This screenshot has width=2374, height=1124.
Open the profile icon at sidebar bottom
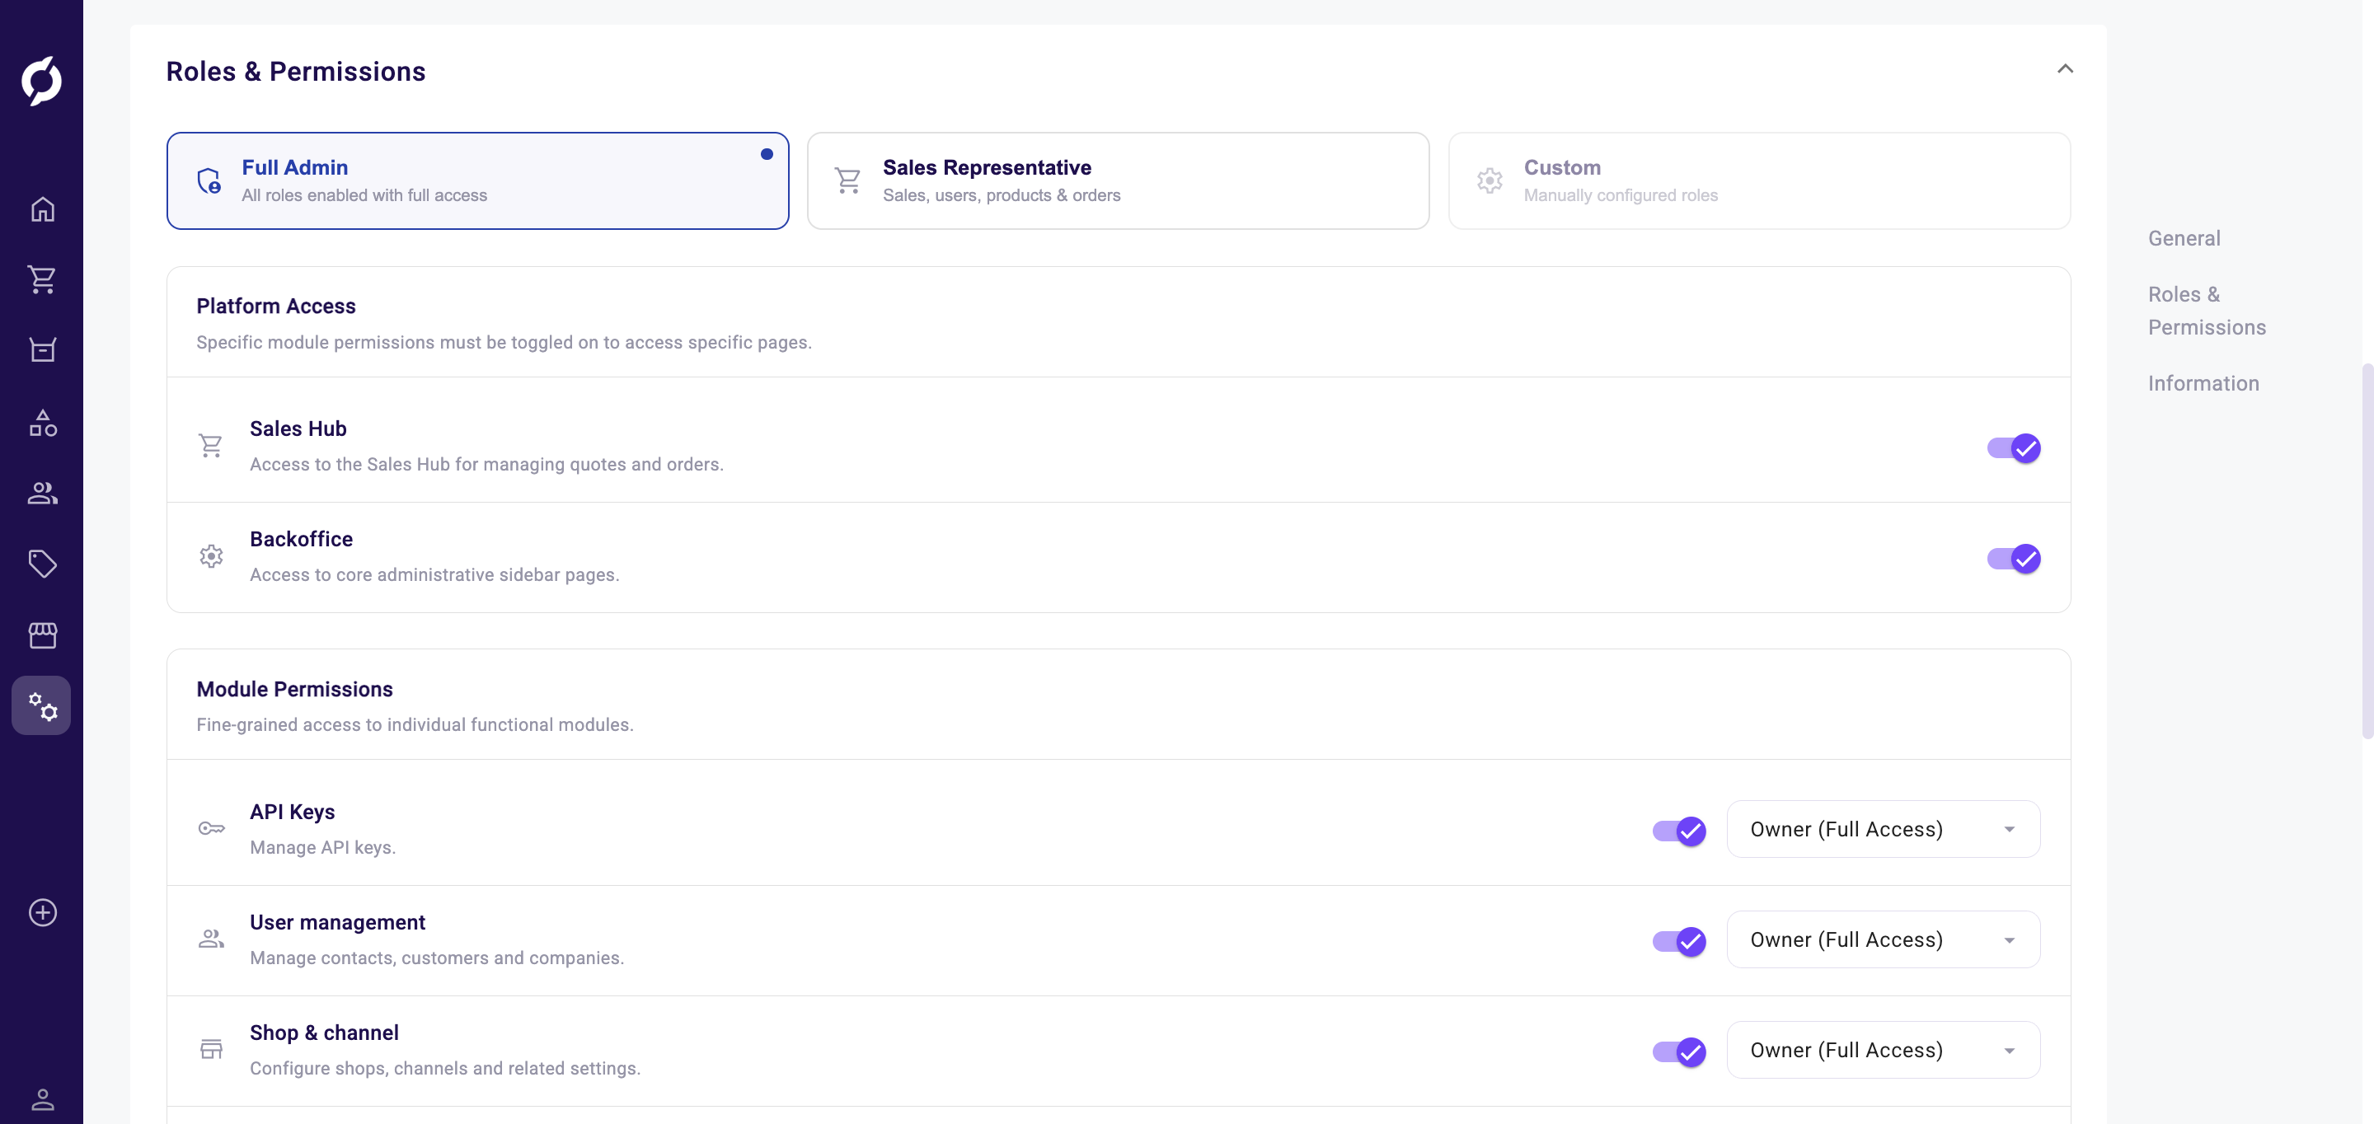[42, 1098]
